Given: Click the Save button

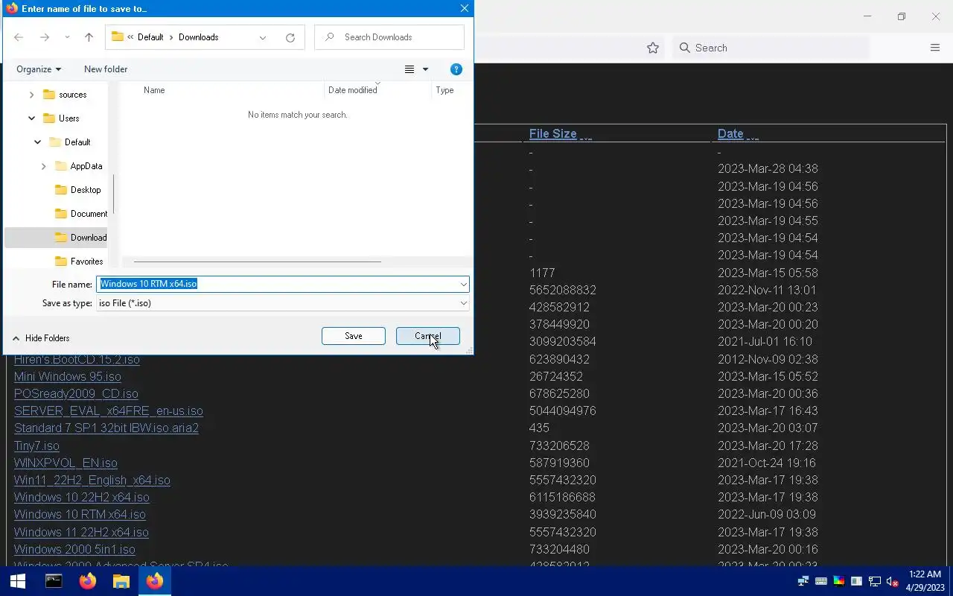Looking at the screenshot, I should pyautogui.click(x=354, y=336).
